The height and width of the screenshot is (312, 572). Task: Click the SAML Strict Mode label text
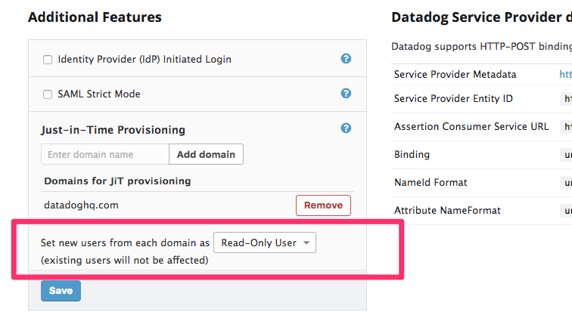(x=99, y=94)
